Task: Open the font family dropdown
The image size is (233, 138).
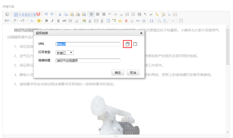Action: click(x=16, y=21)
